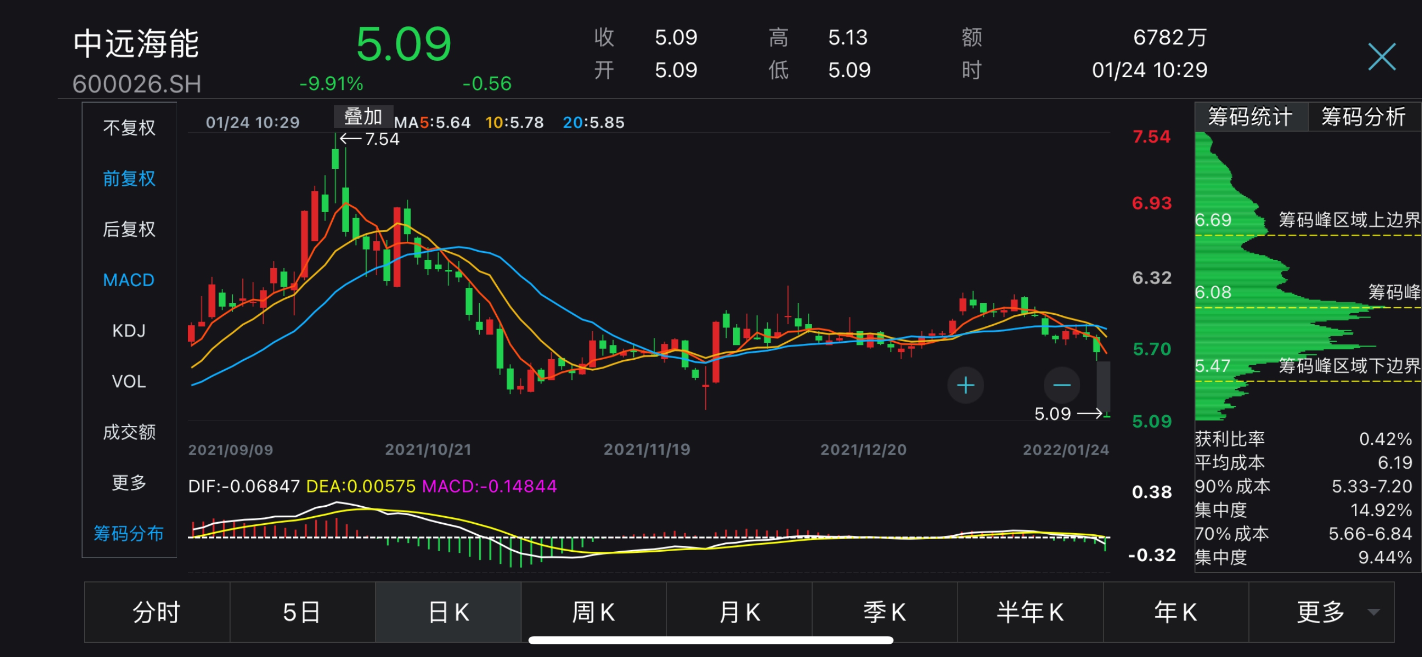Screen dimensions: 1422x657
Task: Zoom out chart with minus icon
Action: click(1062, 385)
